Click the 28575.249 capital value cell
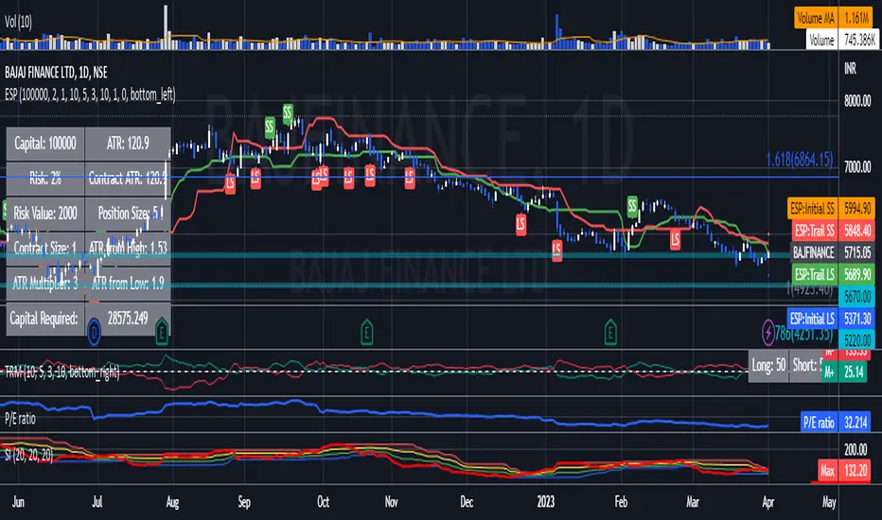The image size is (882, 520). coord(128,319)
